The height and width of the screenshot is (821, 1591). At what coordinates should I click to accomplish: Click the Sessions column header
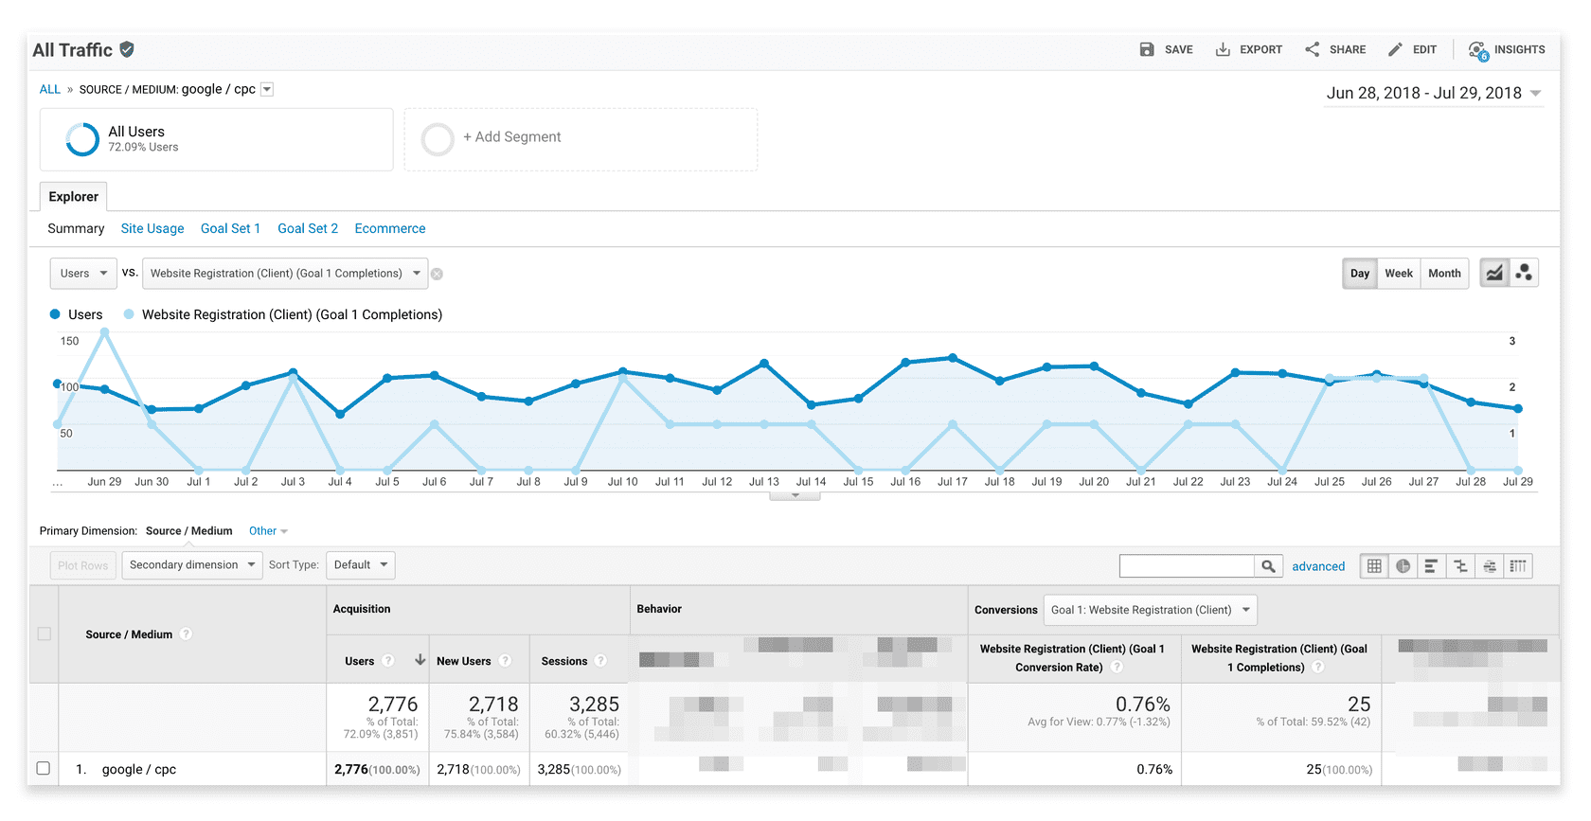pyautogui.click(x=564, y=661)
